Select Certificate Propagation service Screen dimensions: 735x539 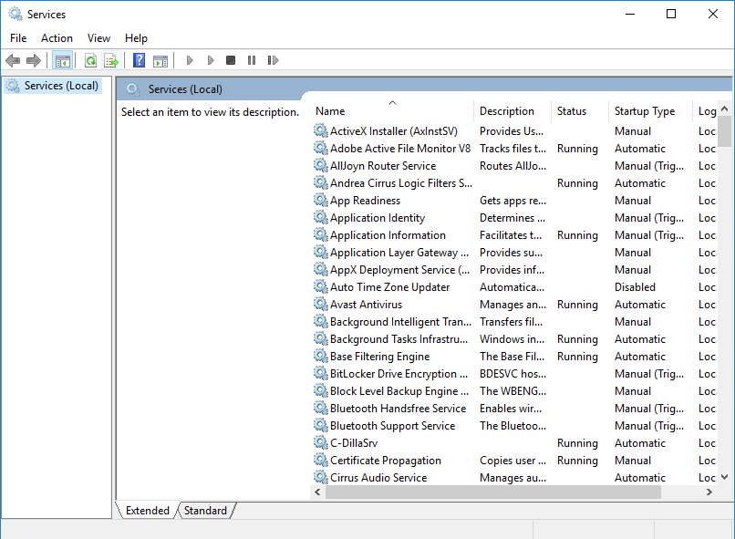pos(514,461)
